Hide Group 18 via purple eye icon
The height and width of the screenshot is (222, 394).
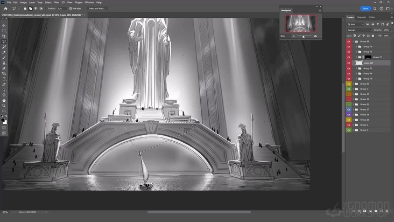pos(349,115)
